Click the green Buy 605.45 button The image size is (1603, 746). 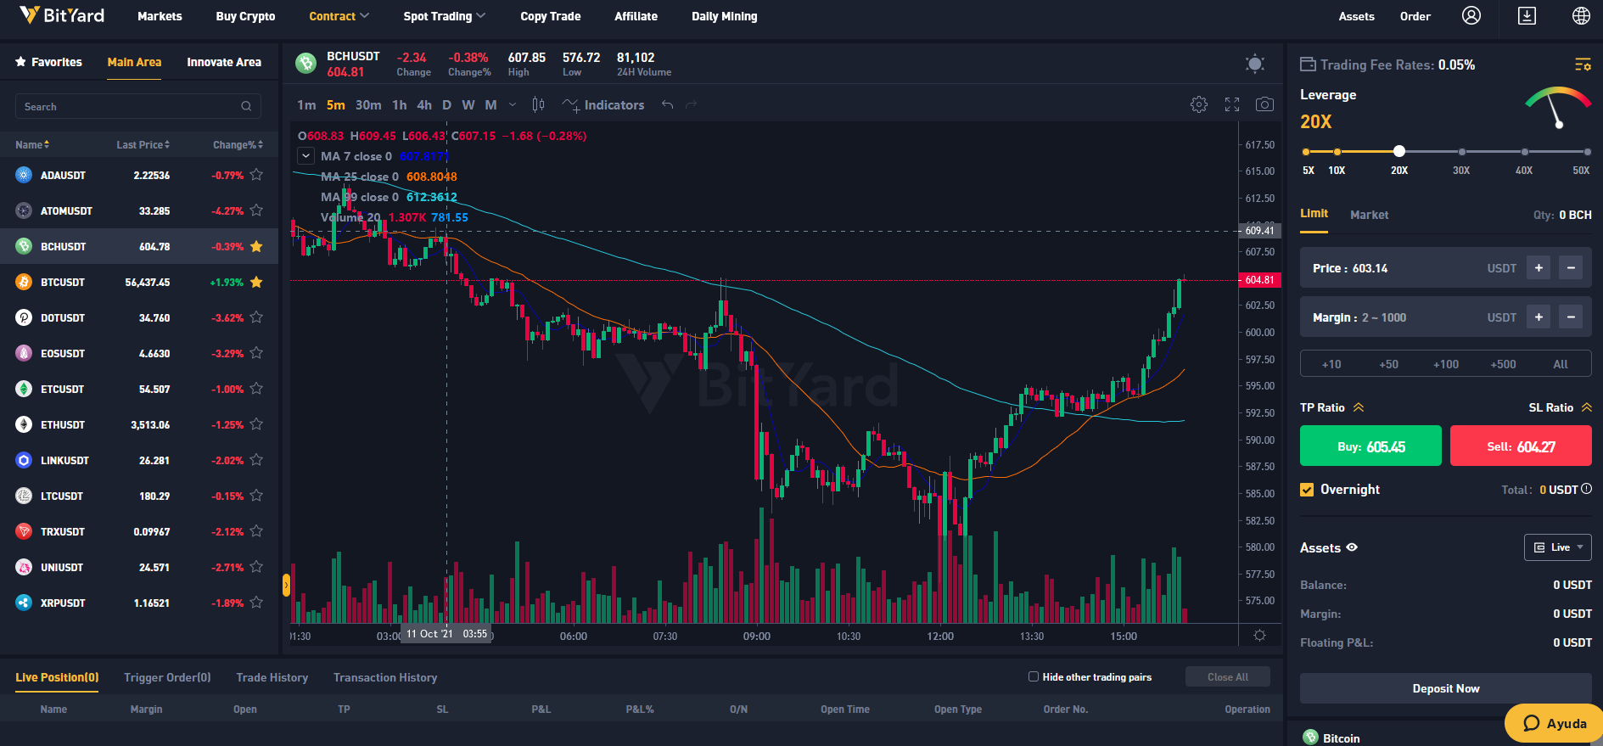point(1370,446)
